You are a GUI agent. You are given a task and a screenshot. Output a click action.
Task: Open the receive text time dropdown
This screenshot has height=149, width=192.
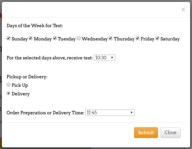[x=104, y=58]
